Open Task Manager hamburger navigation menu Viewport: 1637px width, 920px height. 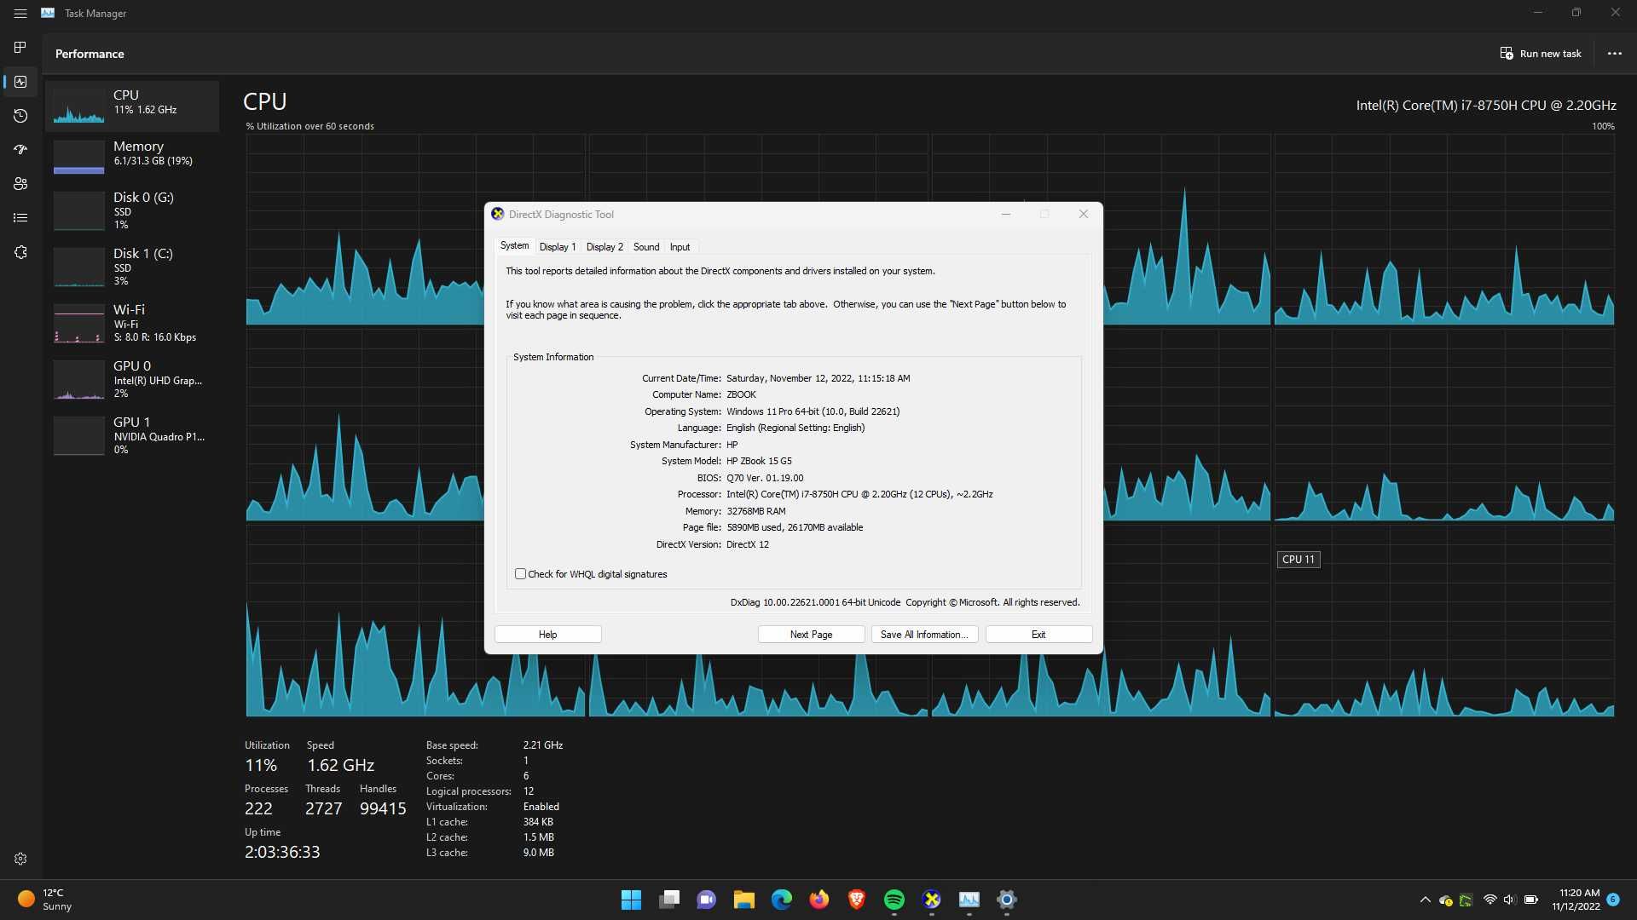tap(20, 14)
